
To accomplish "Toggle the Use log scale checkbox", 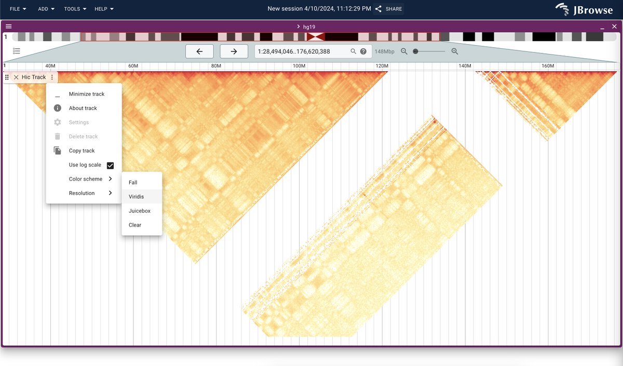I will tap(110, 165).
